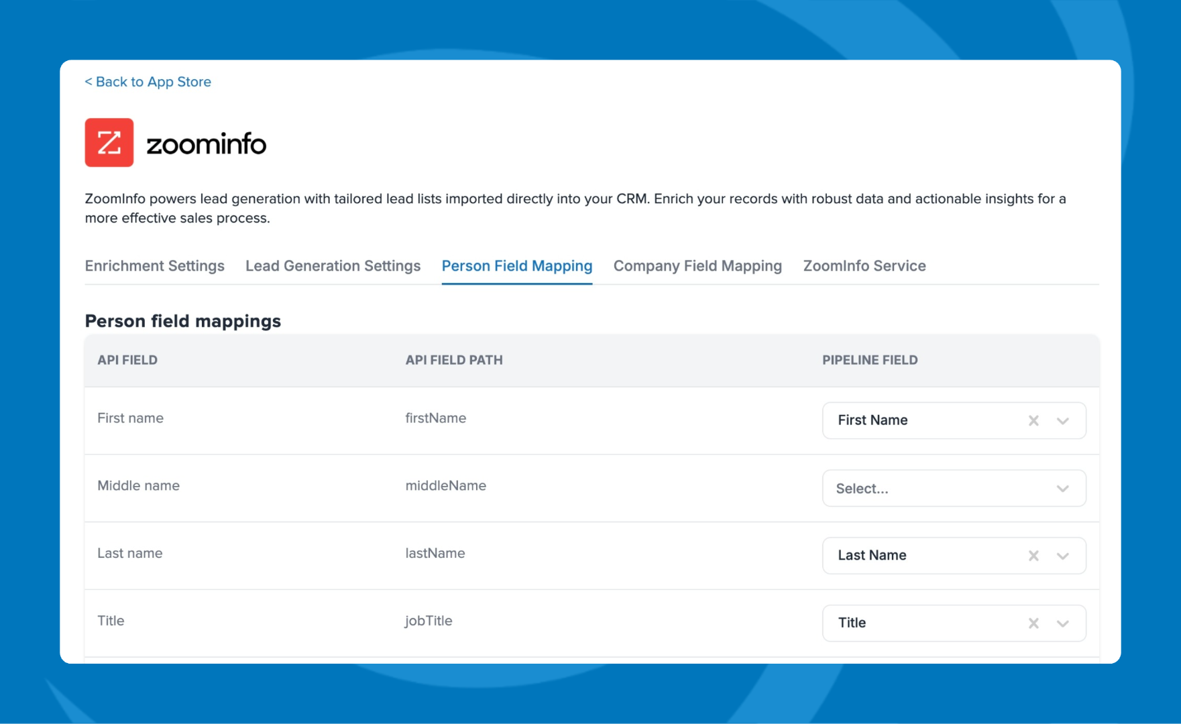
Task: Click the Last Name pipeline field value
Action: 872,556
